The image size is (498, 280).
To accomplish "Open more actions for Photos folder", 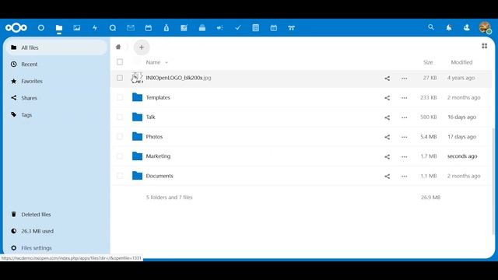I will click(405, 137).
